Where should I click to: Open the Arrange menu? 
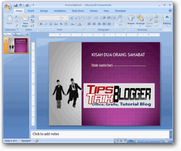click(x=140, y=21)
